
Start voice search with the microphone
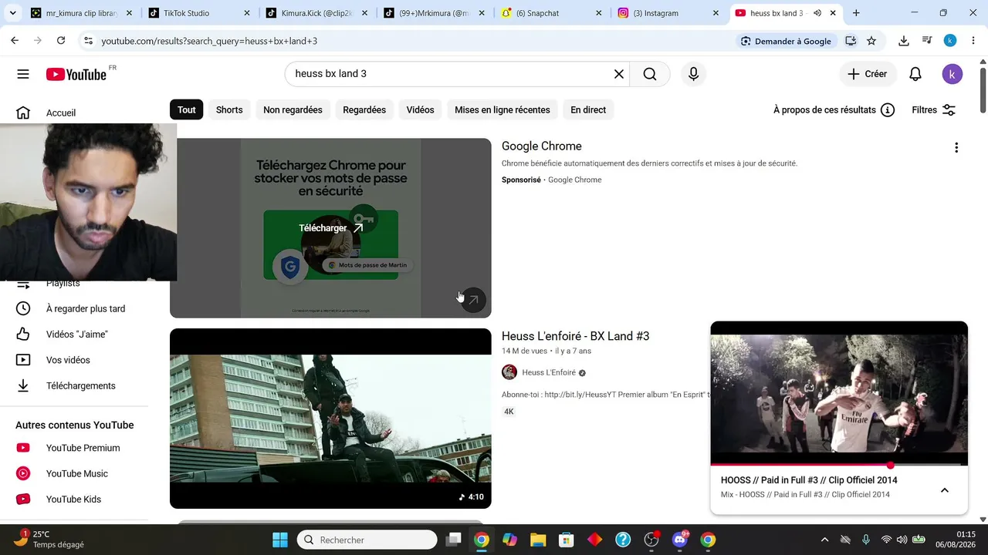pyautogui.click(x=693, y=74)
